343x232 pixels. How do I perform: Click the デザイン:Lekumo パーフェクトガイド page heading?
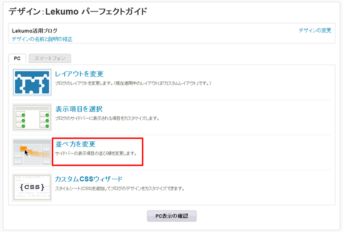78,12
